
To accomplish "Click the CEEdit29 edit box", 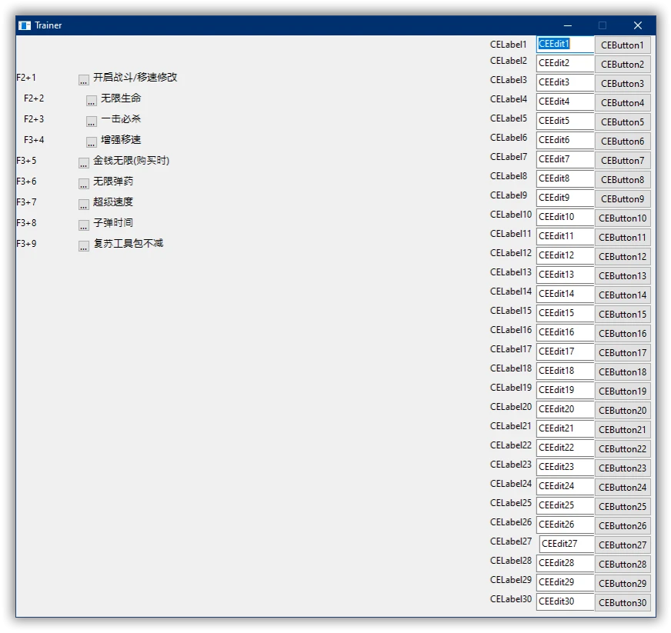I will [566, 583].
